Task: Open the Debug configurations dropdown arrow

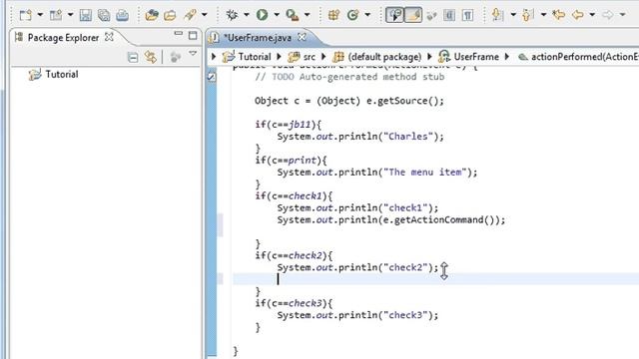Action: click(247, 15)
